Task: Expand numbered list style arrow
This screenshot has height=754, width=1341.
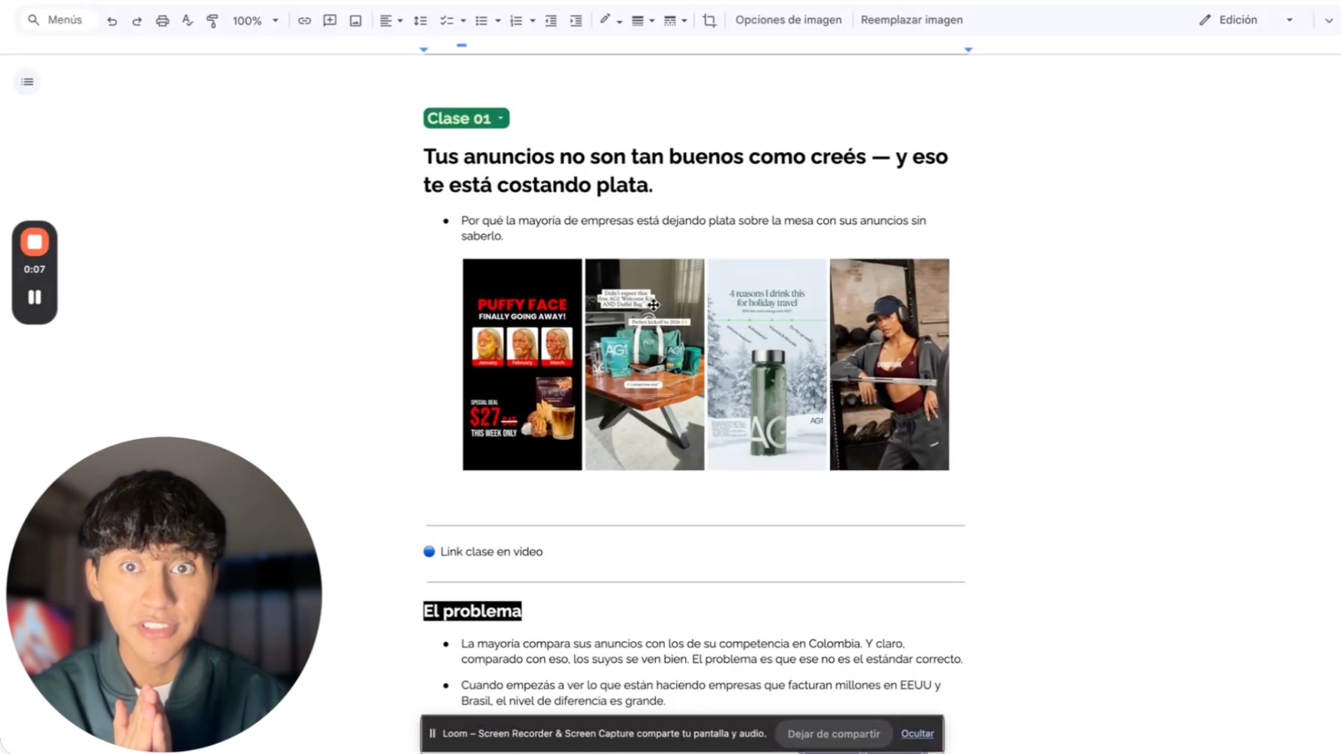Action: [x=533, y=21]
